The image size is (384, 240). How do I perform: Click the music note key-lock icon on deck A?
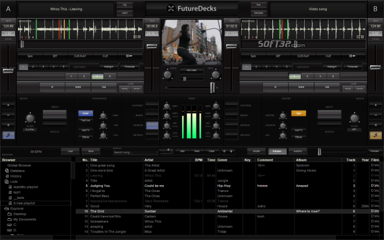[x=8, y=135]
